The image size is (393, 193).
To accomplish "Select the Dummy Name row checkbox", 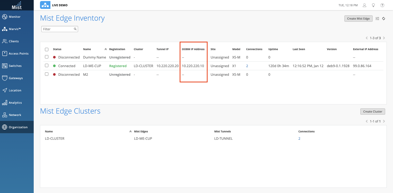I will [x=47, y=57].
